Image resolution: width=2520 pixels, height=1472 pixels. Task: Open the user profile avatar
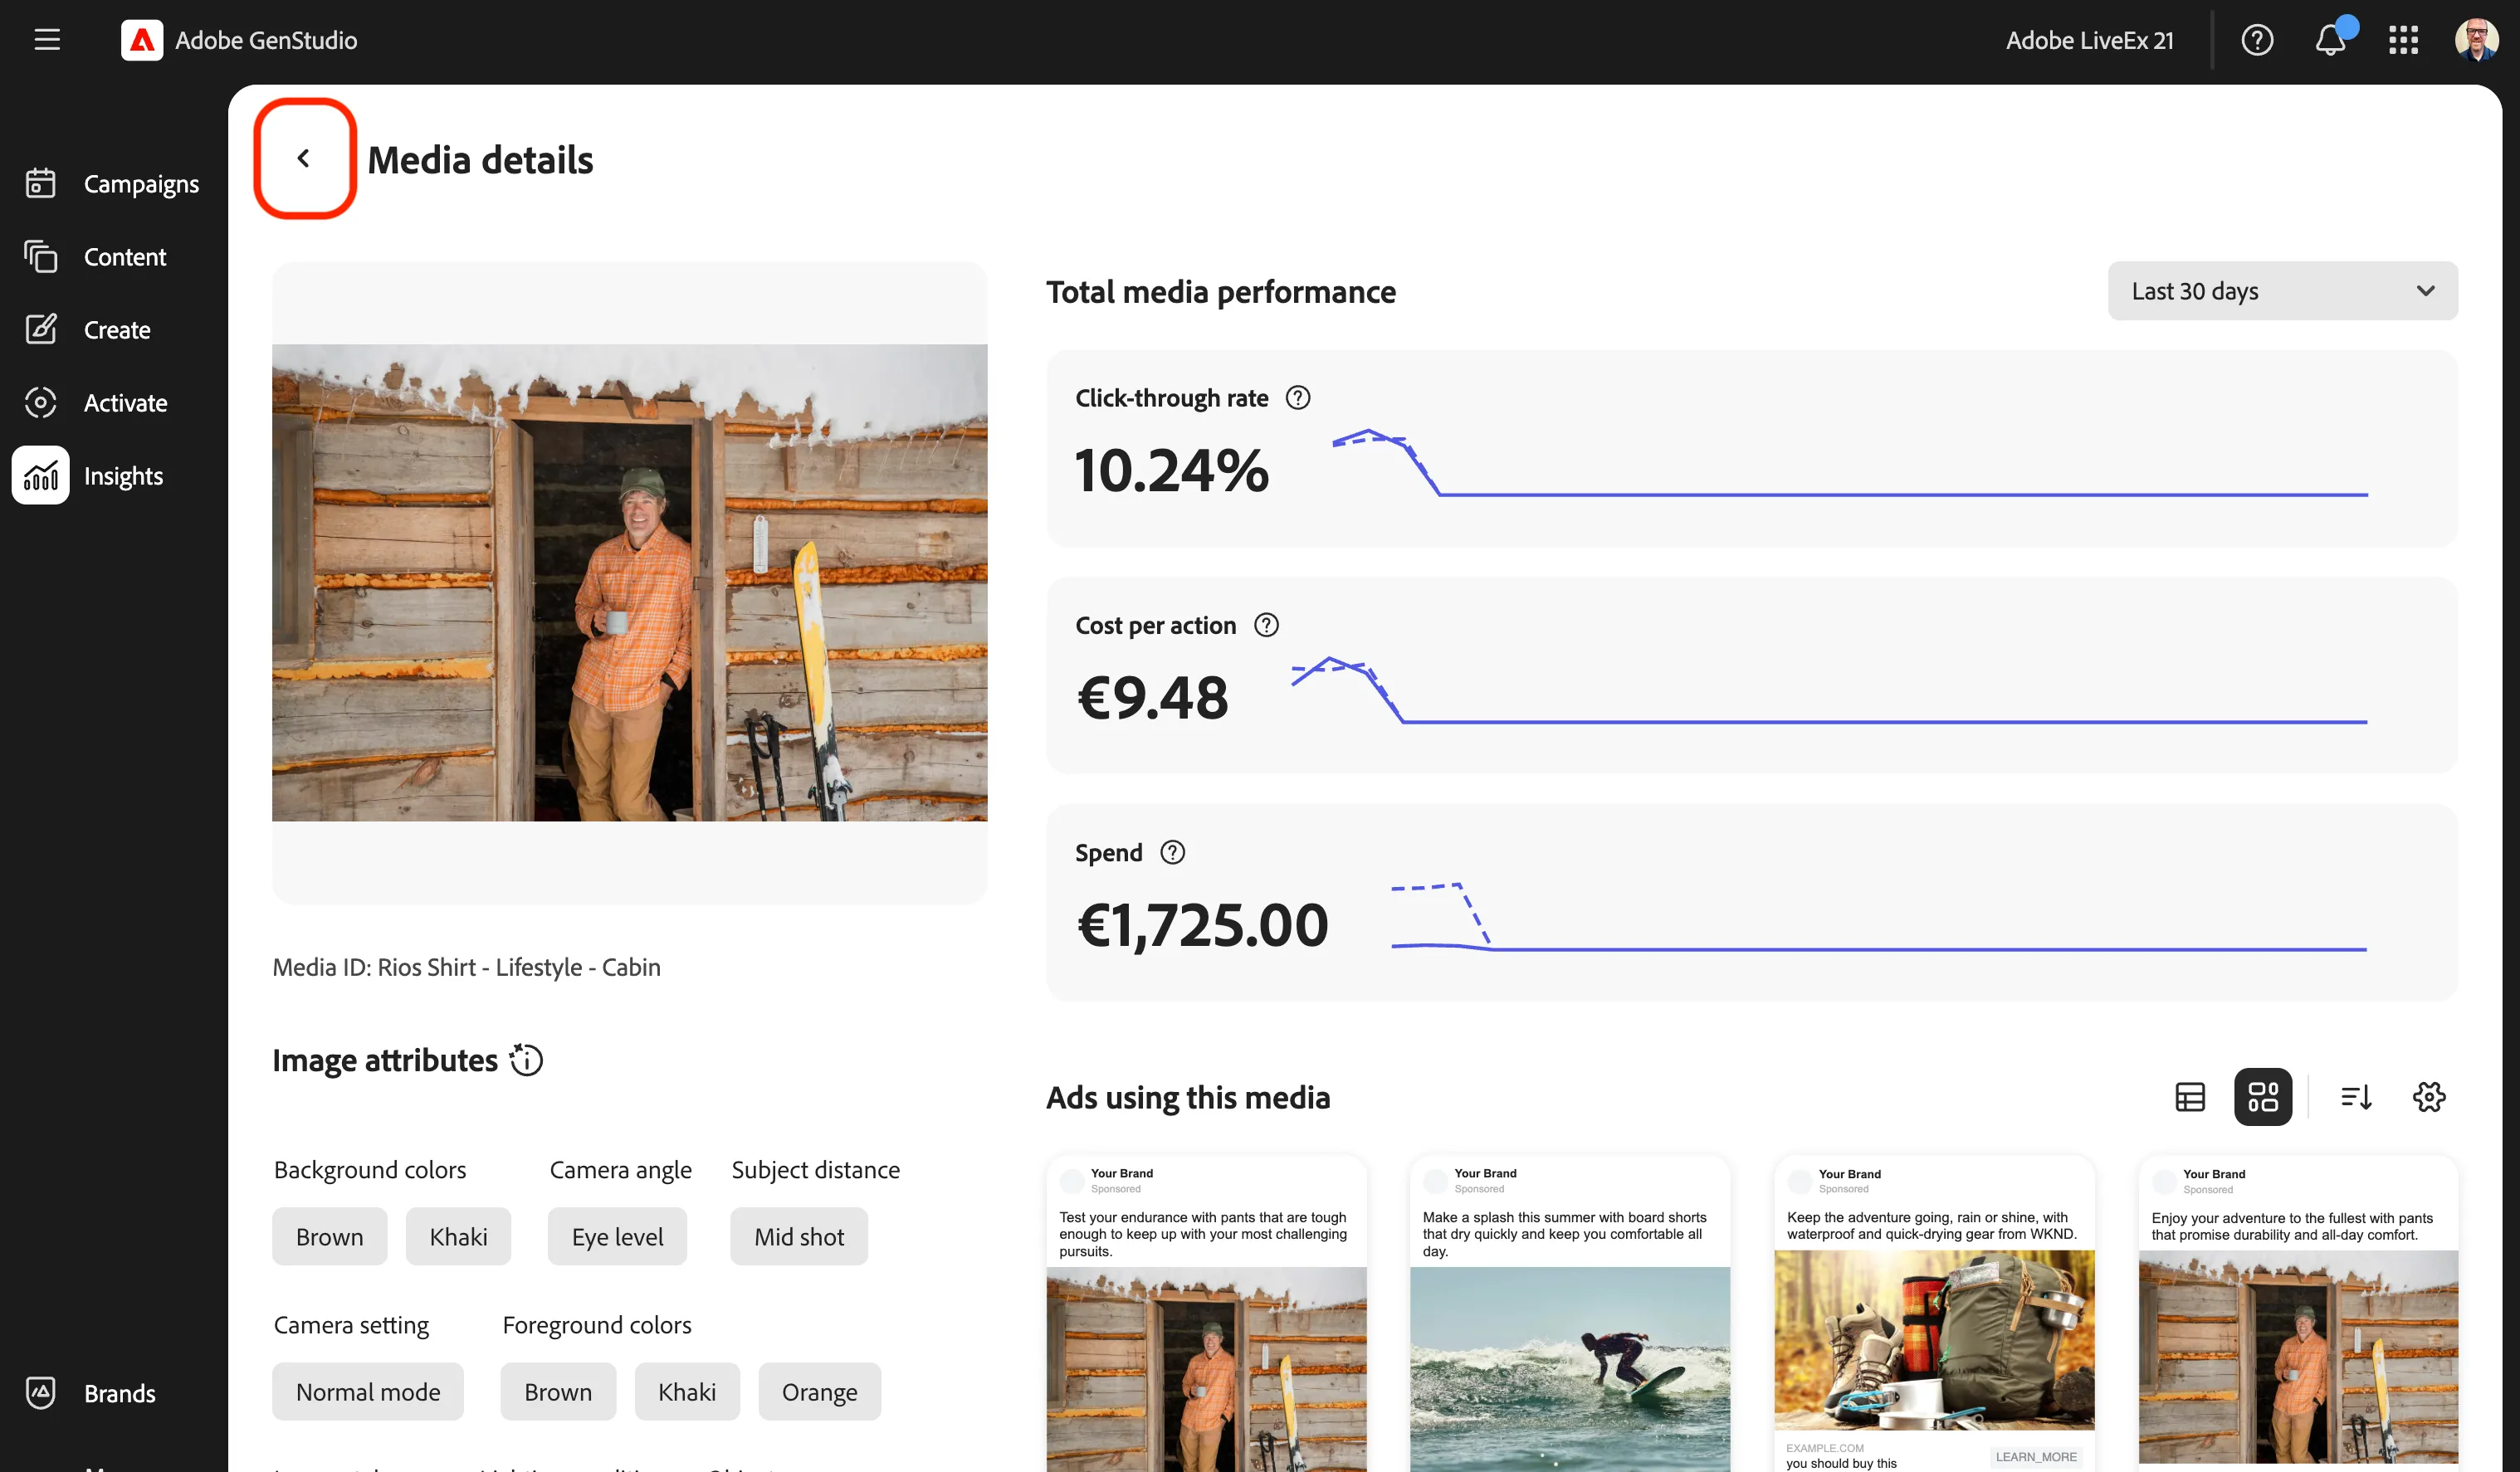[2477, 40]
